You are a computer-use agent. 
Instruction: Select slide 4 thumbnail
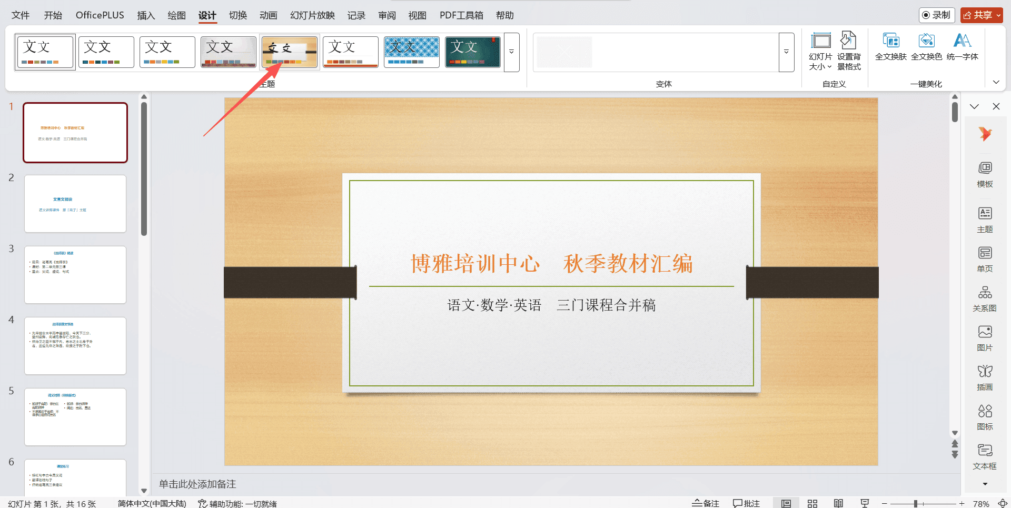click(75, 346)
